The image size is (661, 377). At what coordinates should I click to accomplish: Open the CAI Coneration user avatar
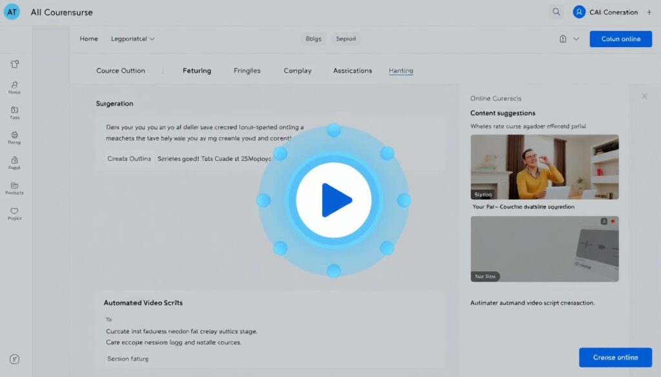579,12
